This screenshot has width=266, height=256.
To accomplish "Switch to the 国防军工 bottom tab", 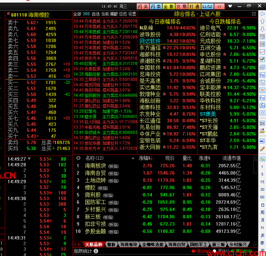I will click(198, 244).
